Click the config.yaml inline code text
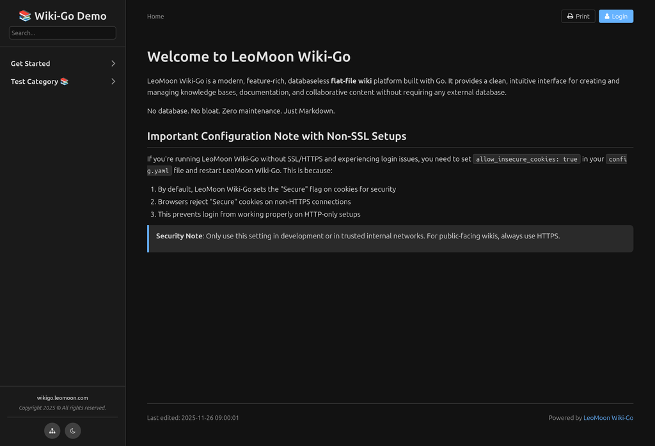655x446 pixels. [x=160, y=171]
